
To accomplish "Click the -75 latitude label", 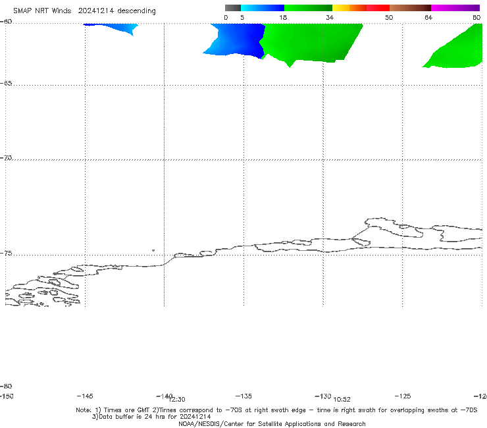I will tap(6, 254).
